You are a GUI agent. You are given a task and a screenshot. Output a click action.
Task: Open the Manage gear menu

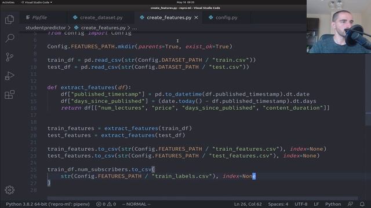point(9,190)
